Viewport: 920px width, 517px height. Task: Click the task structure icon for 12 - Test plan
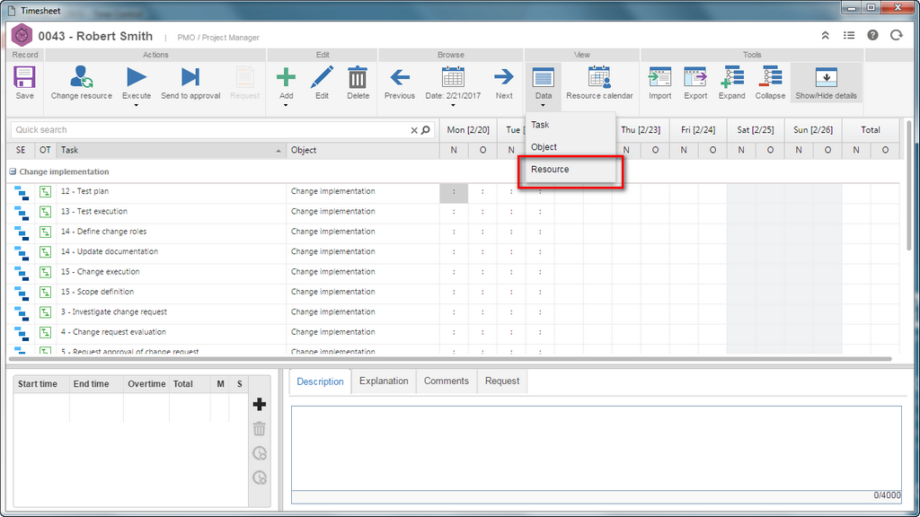22,192
